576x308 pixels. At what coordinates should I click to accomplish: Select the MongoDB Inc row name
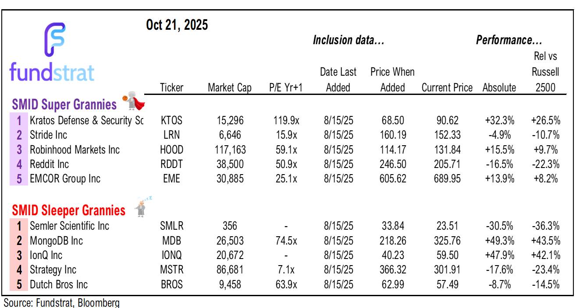click(x=56, y=241)
